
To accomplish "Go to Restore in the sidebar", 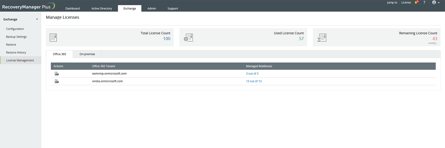I will (11, 45).
